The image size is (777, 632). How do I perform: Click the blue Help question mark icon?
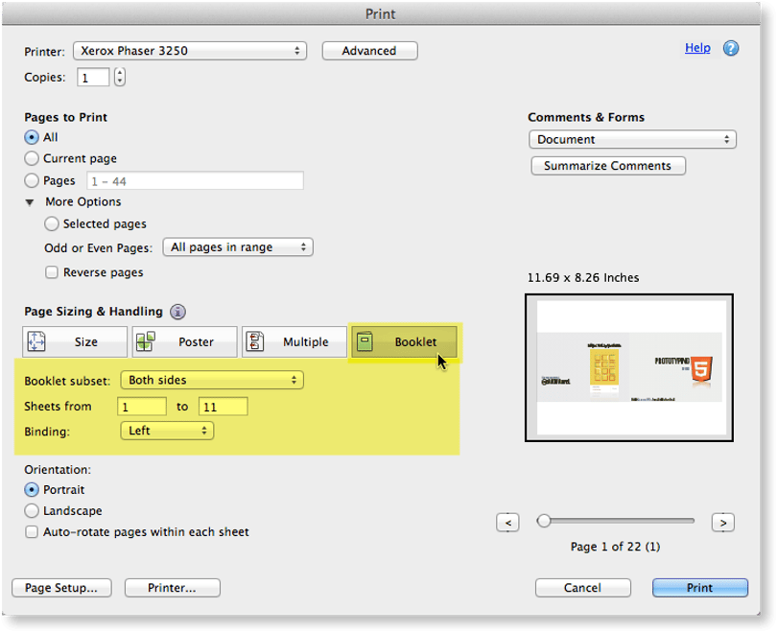tap(730, 48)
